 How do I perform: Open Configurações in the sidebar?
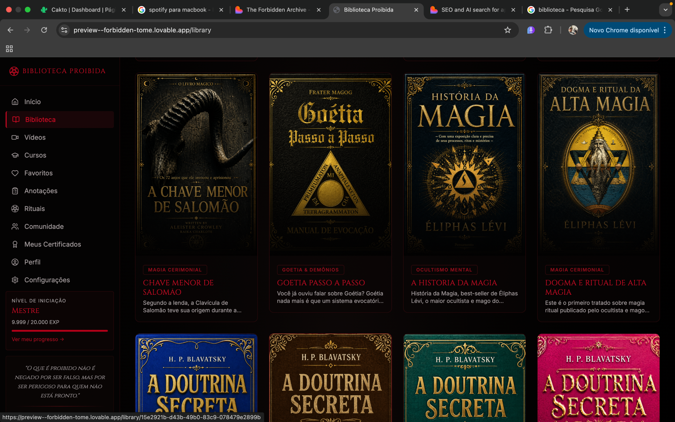coord(60,280)
